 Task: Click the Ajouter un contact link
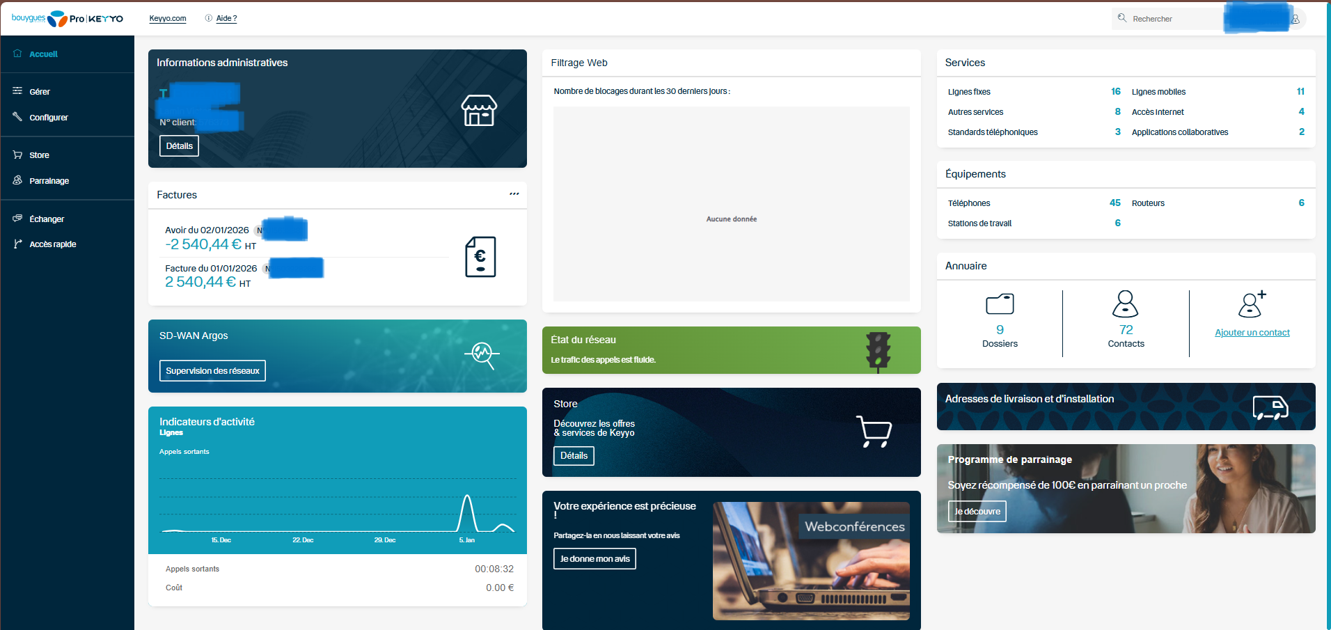tap(1252, 333)
